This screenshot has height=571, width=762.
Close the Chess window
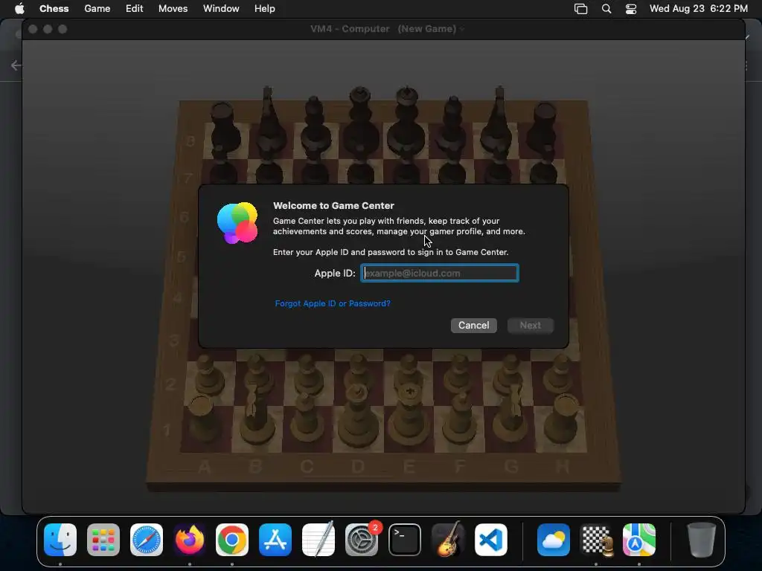pos(33,29)
